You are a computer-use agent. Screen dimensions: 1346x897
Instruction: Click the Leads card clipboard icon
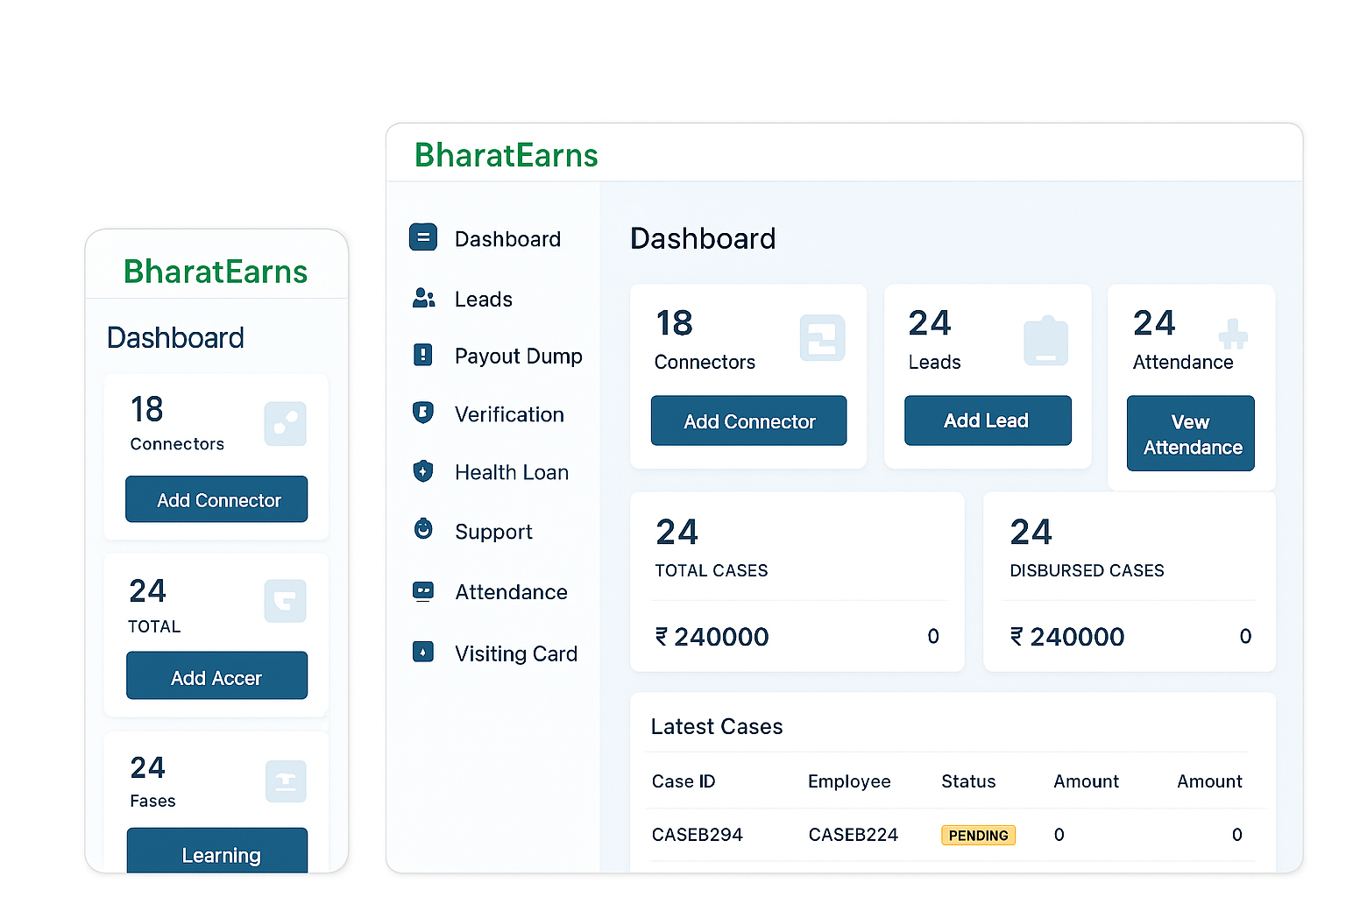(1045, 342)
